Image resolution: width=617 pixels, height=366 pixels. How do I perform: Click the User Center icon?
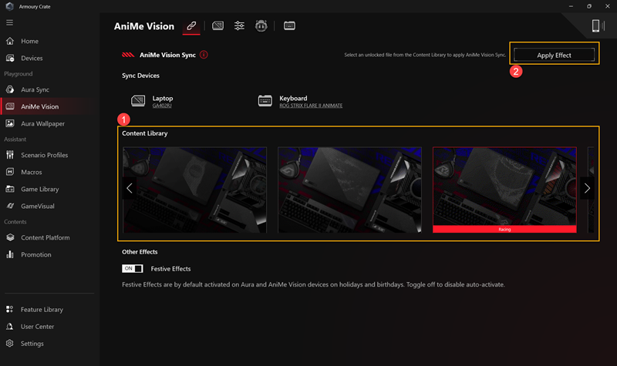pyautogui.click(x=10, y=326)
